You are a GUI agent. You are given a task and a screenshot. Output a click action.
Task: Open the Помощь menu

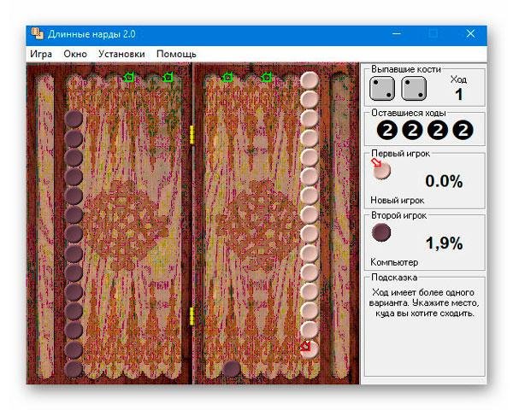[x=176, y=54]
